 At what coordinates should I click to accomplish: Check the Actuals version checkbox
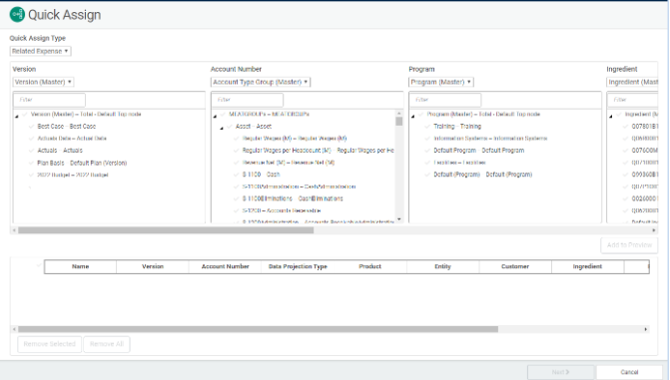click(x=31, y=151)
